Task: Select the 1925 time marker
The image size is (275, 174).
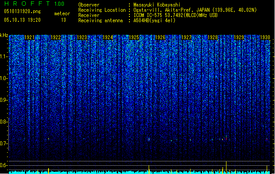Action: [134, 37]
